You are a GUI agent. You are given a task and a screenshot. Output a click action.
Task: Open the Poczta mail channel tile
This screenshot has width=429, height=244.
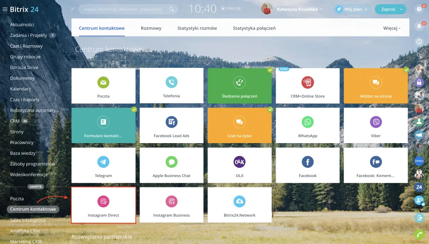[x=103, y=86]
